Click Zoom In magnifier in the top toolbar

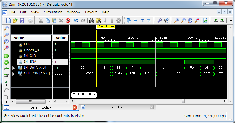coord(177,20)
